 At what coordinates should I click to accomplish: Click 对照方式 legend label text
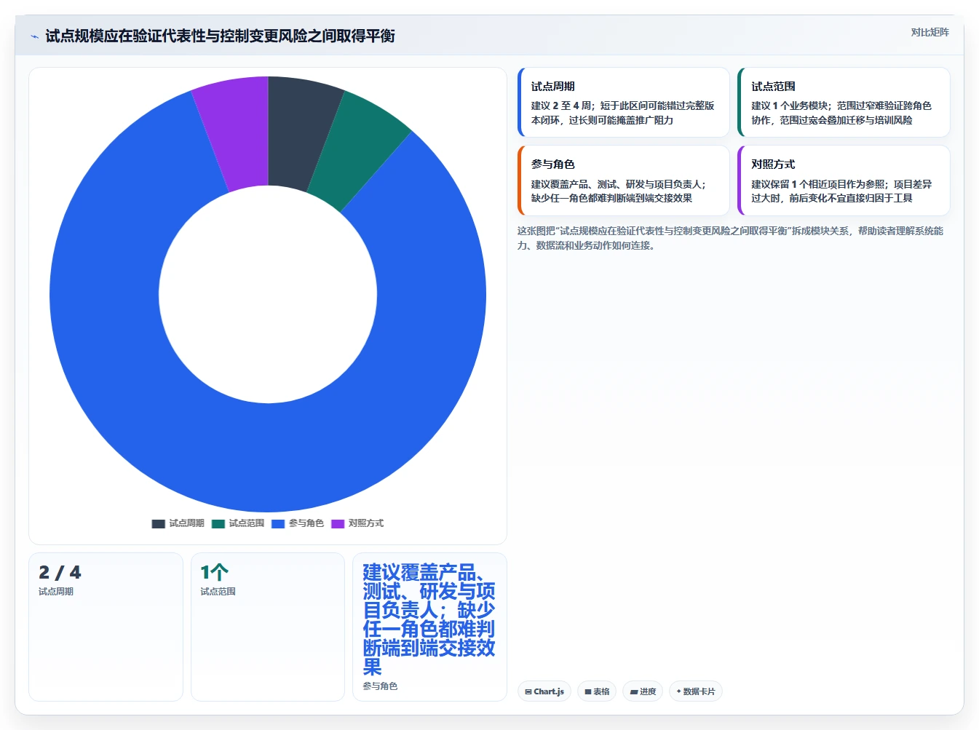pos(365,523)
